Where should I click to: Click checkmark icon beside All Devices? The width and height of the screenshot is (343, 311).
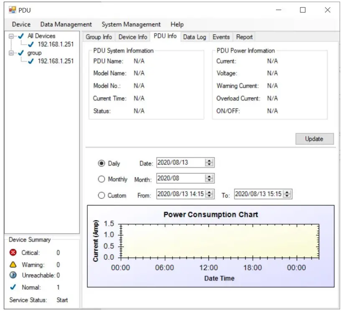pos(21,36)
